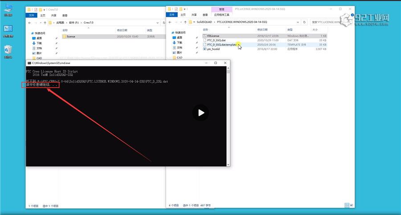Click New Folder icon in PTC.LICENSE quick access toolbar
Viewport: 401px width, 215px height.
pos(181,9)
